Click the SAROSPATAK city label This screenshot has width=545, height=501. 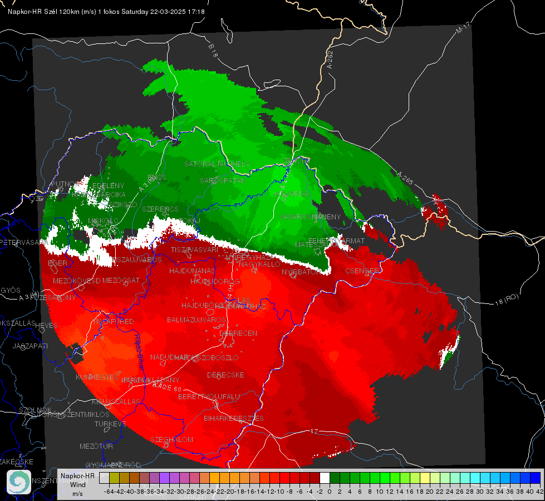(223, 180)
